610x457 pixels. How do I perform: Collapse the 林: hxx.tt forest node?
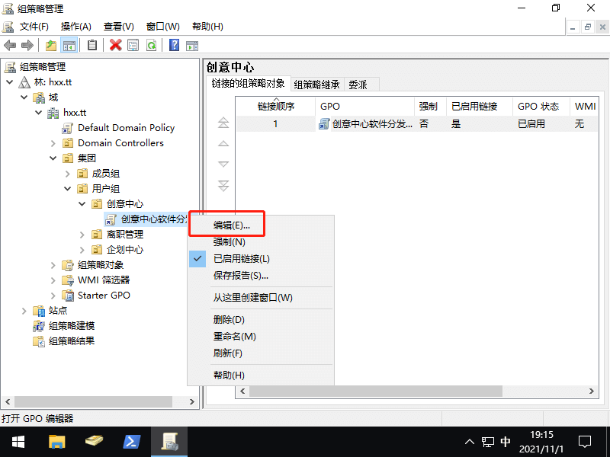(x=10, y=82)
